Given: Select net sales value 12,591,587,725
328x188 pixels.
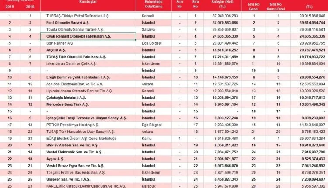Looking at the screenshot, I should point(225,84).
